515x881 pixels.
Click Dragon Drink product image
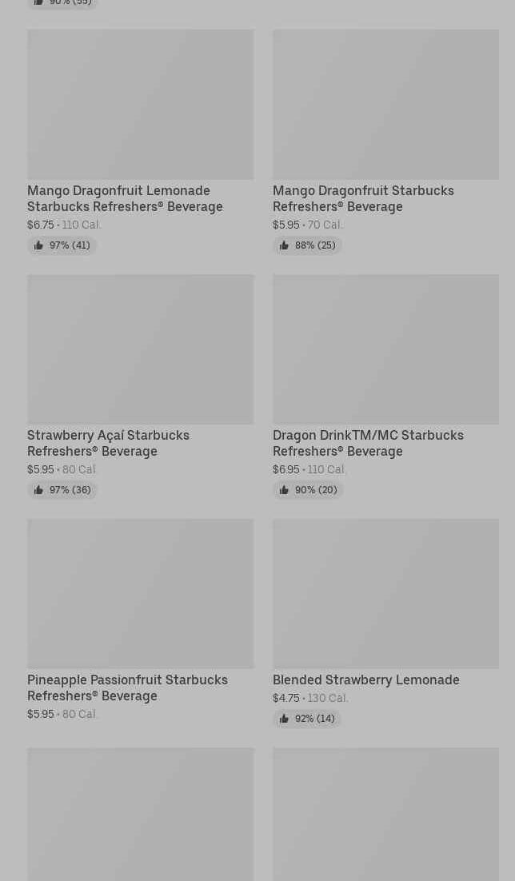pyautogui.click(x=385, y=349)
